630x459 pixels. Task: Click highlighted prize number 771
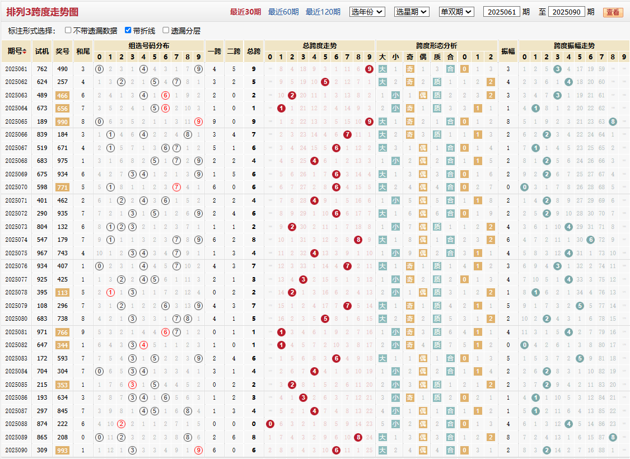coord(62,188)
